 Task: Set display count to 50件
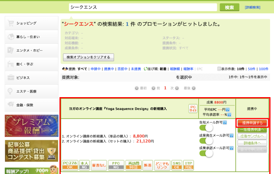(251, 69)
